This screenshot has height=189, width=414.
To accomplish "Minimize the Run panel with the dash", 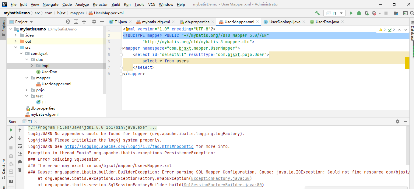I will pyautogui.click(x=405, y=121).
